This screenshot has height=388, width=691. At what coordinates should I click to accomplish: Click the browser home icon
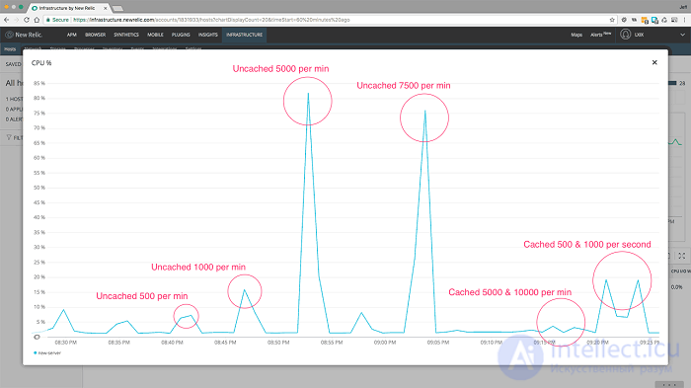37,20
